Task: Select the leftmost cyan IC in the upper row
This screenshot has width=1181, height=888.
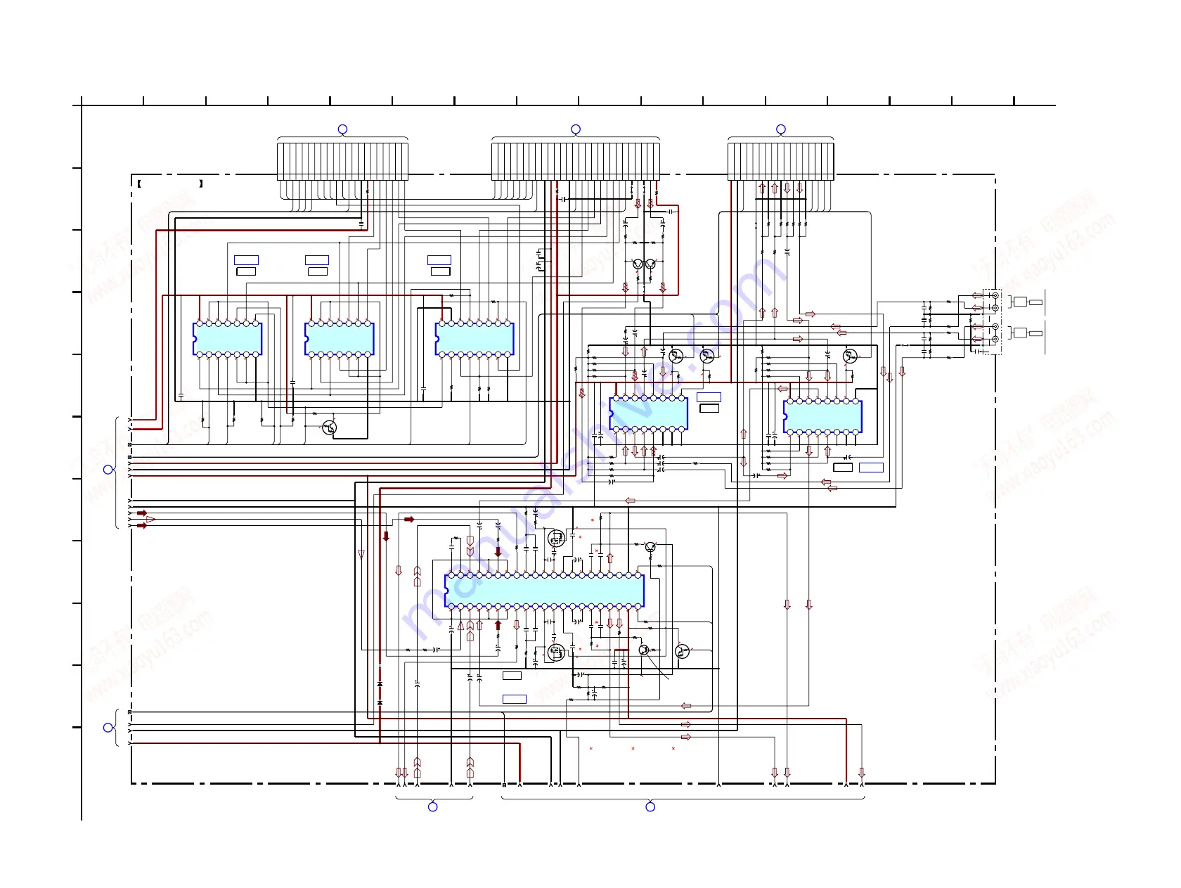Action: click(x=227, y=339)
